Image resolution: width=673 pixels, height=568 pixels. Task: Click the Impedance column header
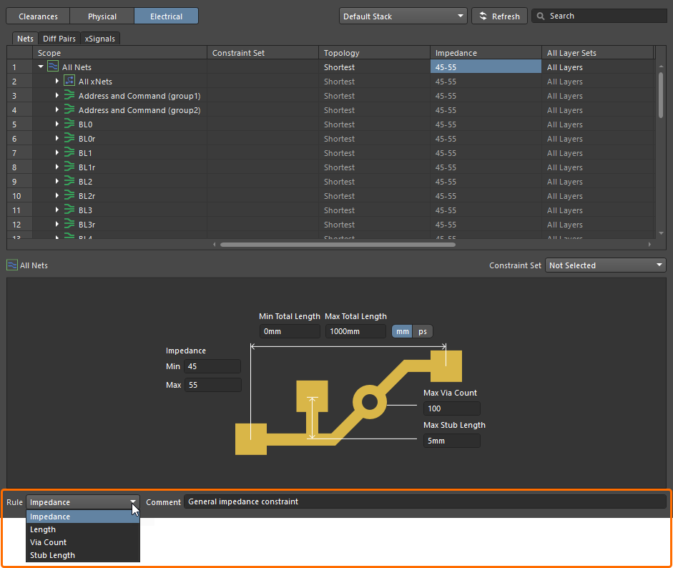click(x=486, y=53)
